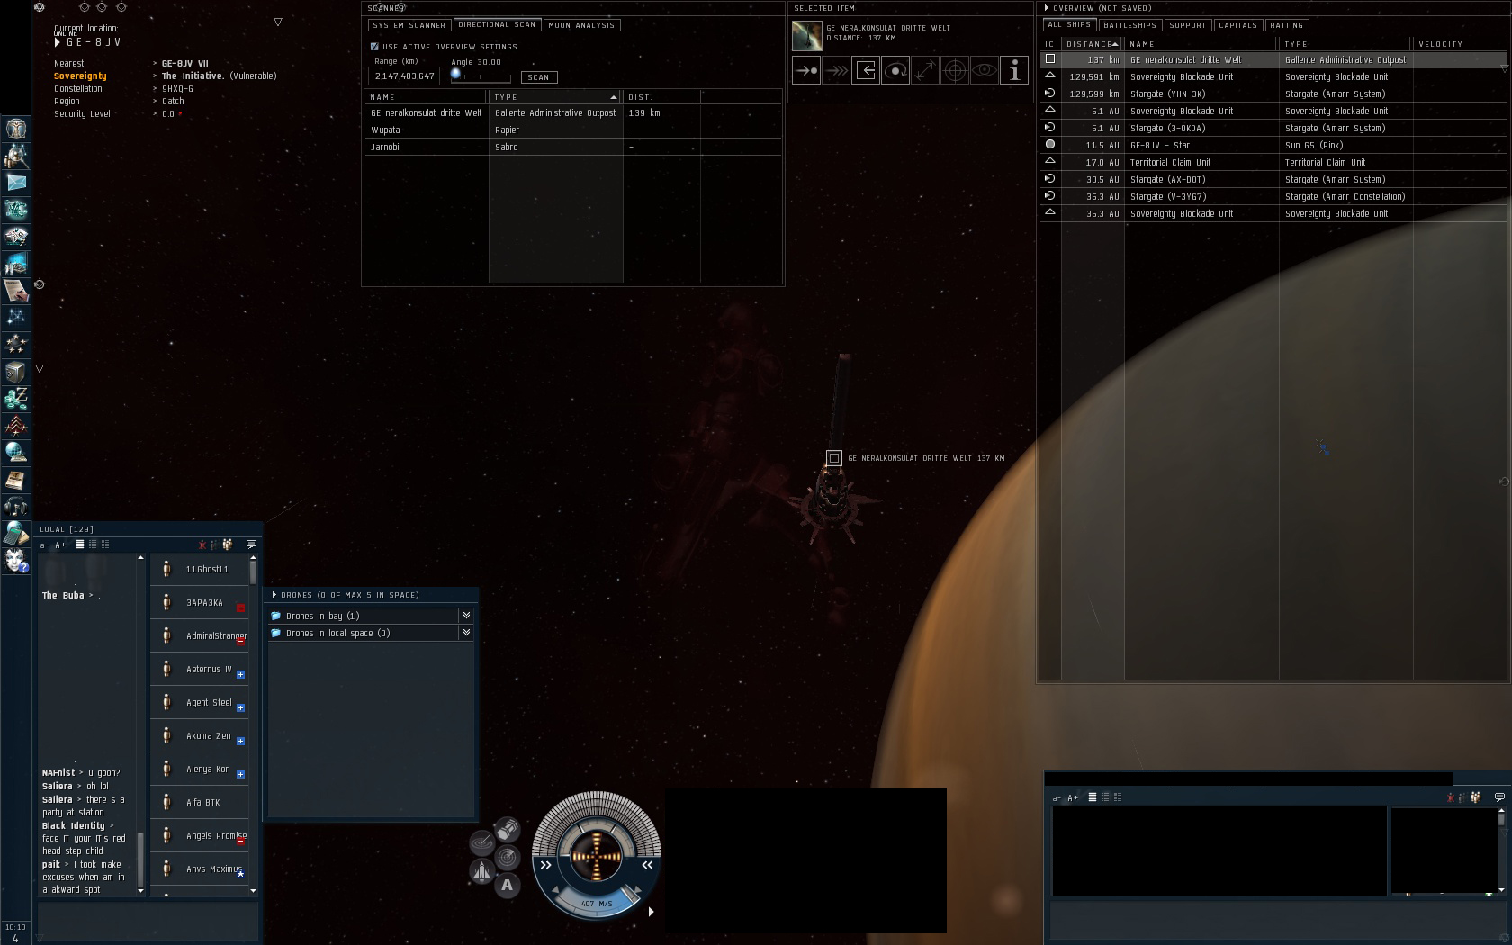Open the Overview window menu triangle
1512x945 pixels.
pos(1047,8)
